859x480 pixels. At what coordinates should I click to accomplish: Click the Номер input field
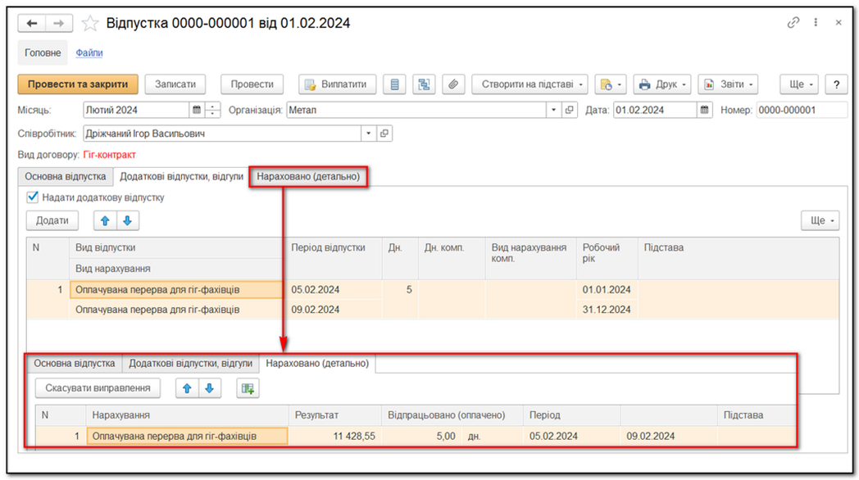coord(801,110)
